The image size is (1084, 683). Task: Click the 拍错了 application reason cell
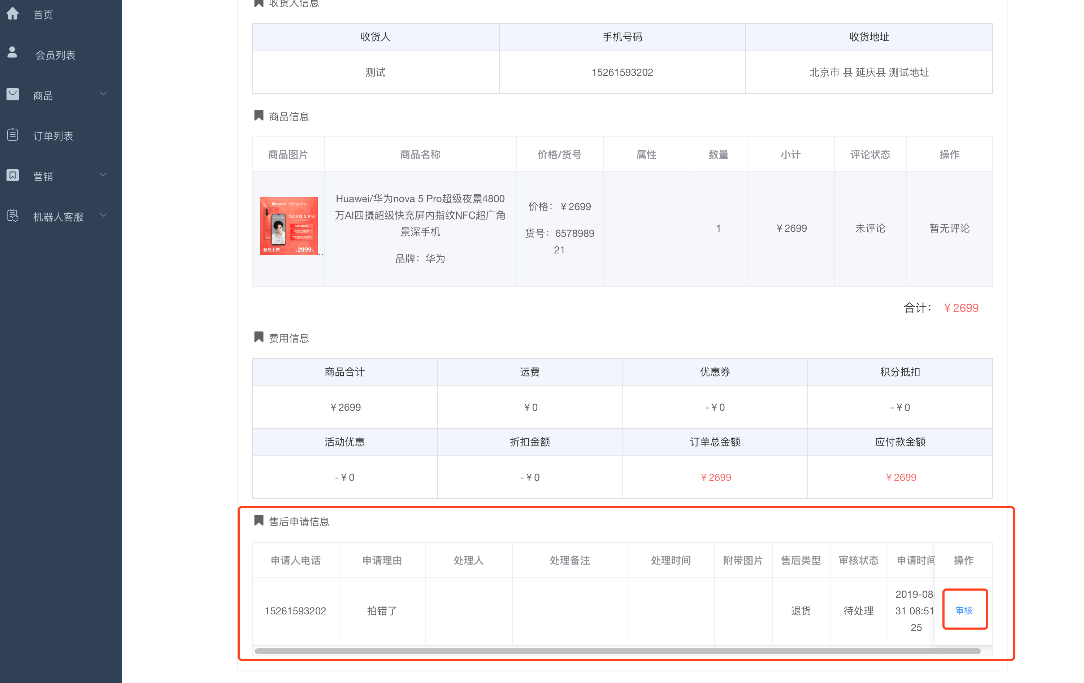pos(382,611)
